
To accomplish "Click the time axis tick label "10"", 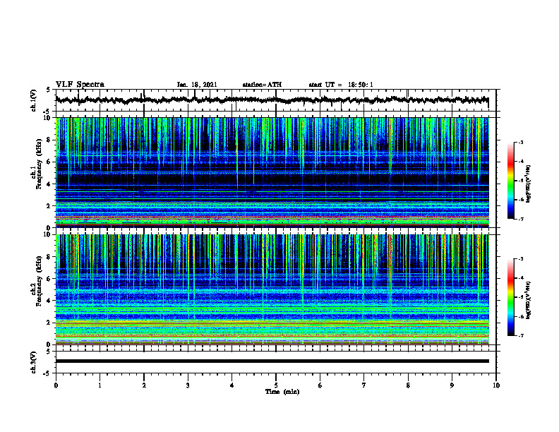I will [x=496, y=385].
